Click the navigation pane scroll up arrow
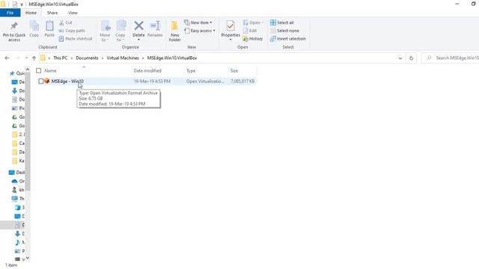479x269 pixels. click(x=28, y=69)
